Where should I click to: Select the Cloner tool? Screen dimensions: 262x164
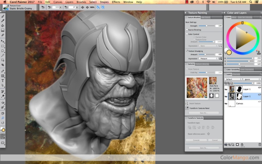[3, 91]
